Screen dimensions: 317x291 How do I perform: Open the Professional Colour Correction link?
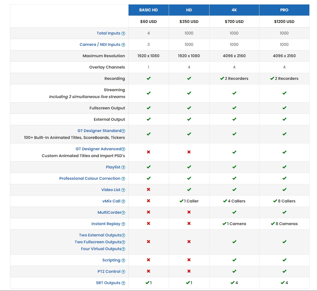click(x=90, y=178)
